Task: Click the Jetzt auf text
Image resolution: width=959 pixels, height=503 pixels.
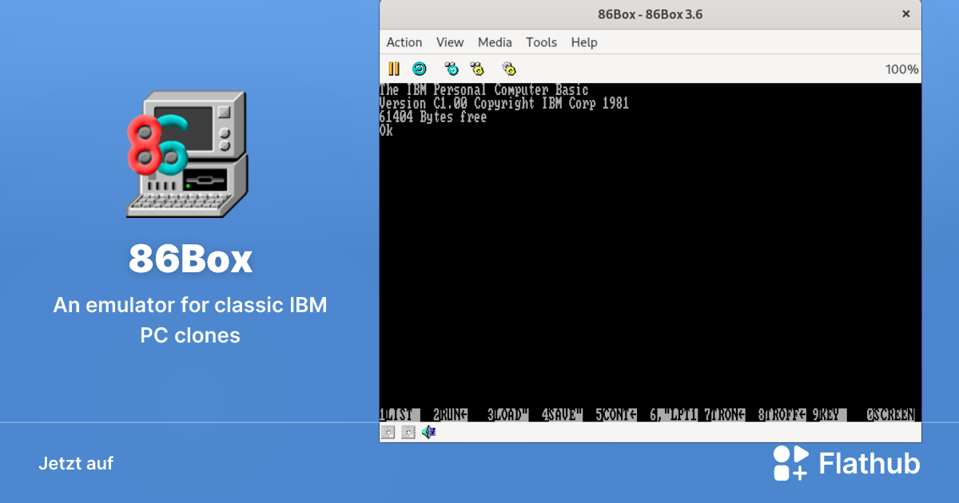Action: [x=76, y=463]
